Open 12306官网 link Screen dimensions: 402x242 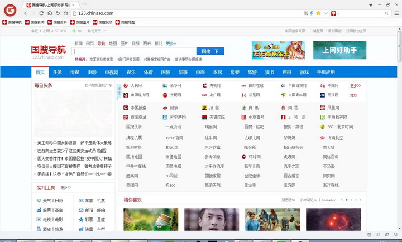pyautogui.click(x=174, y=138)
